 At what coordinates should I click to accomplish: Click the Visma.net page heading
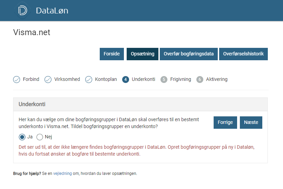click(32, 32)
